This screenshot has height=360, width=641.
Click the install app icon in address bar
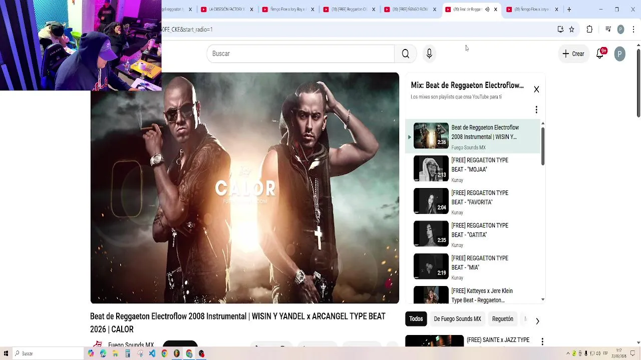[x=560, y=29]
